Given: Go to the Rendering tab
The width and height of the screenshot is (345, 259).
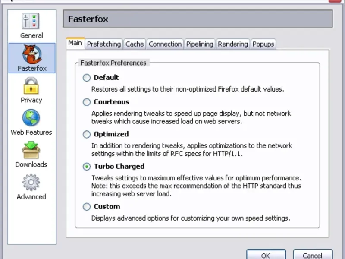Looking at the screenshot, I should [x=233, y=44].
